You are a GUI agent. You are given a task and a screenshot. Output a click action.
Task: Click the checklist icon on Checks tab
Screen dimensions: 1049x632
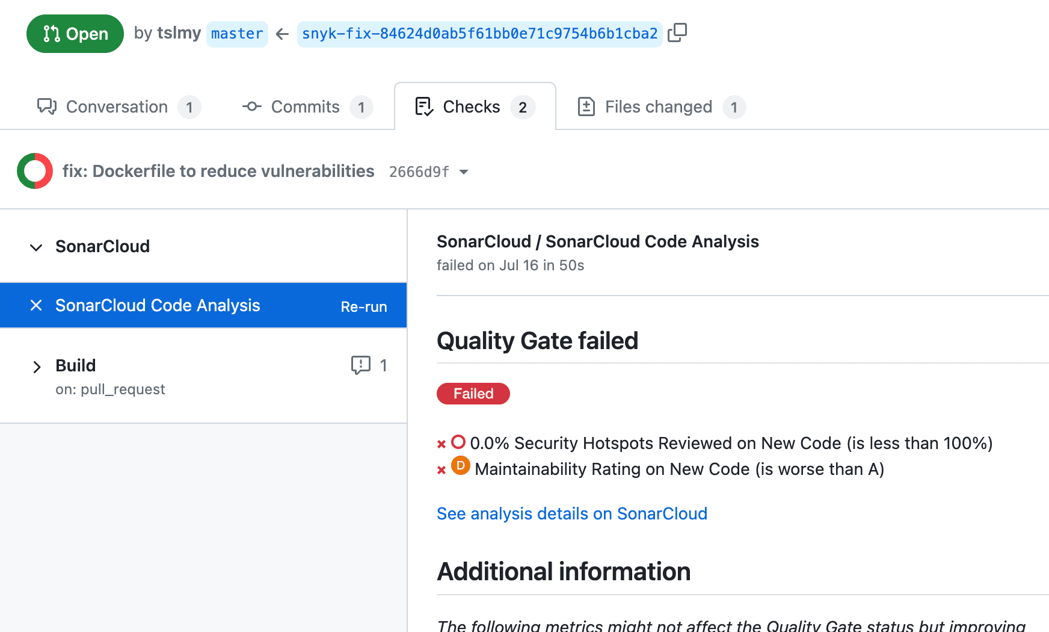[423, 107]
